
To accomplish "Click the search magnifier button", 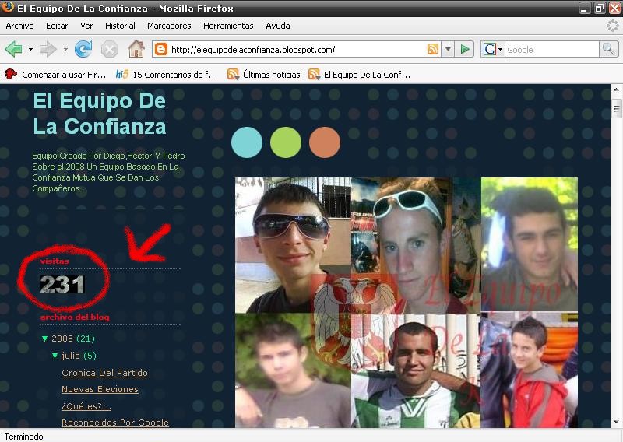I will pos(608,50).
